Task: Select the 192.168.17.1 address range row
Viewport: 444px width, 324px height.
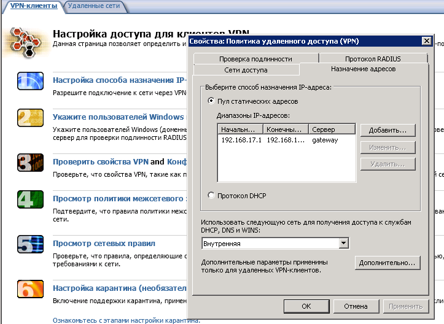Action: click(x=286, y=140)
